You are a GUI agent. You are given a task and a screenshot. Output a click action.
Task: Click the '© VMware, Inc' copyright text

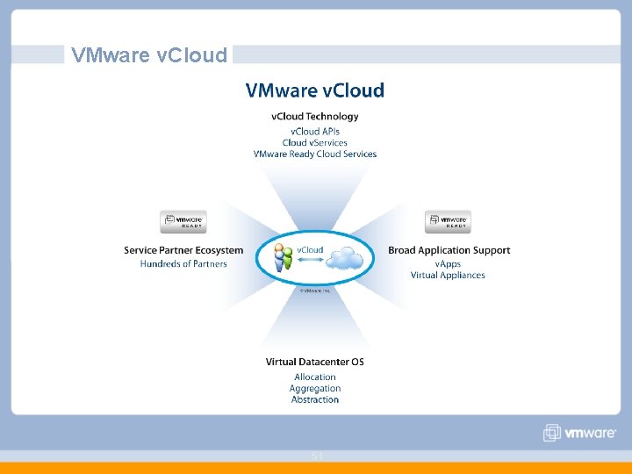(315, 291)
